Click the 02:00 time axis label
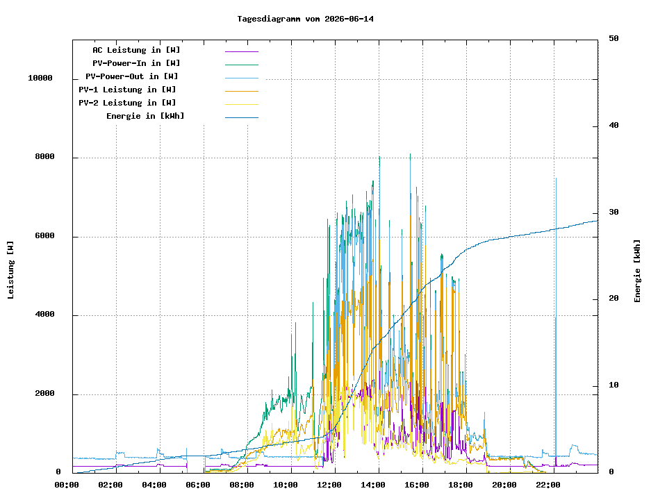This screenshot has width=667, height=500. [110, 485]
